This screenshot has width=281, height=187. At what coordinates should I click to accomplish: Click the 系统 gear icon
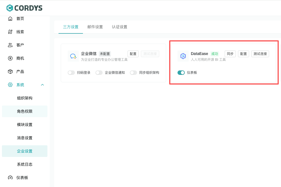(x=10, y=85)
